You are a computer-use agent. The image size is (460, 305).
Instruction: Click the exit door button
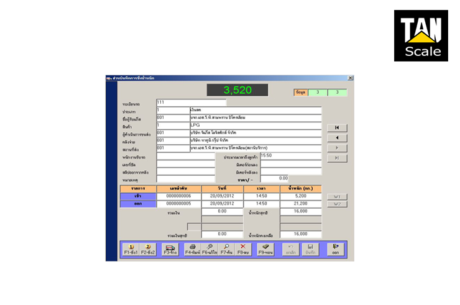tap(336, 249)
